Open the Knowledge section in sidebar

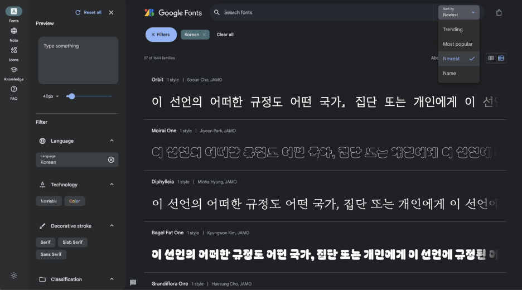[13, 73]
